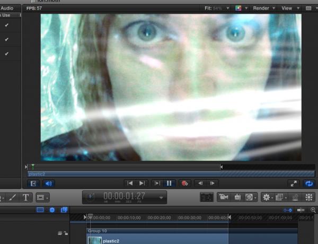Click the timecode display field
Screen dimensions: 318x244
(x=125, y=197)
